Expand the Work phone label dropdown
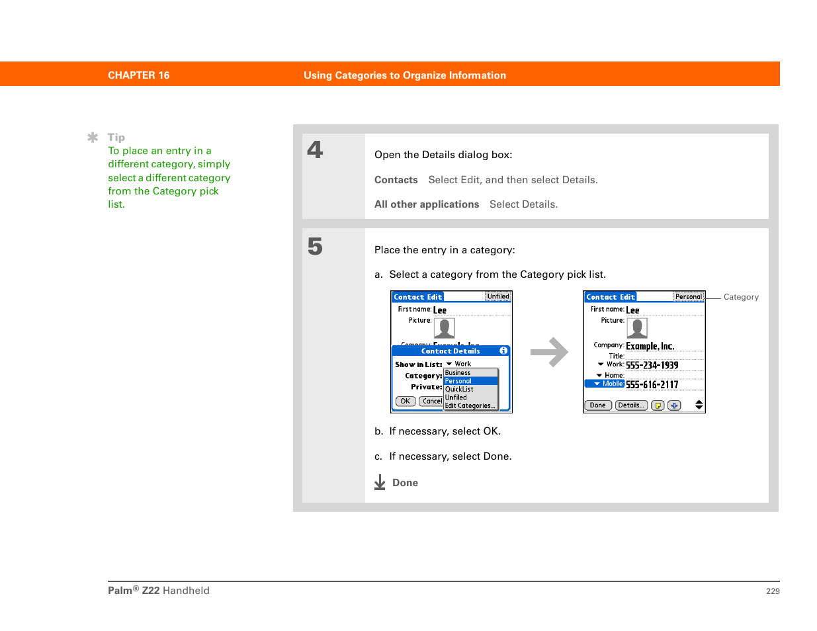 (611, 364)
